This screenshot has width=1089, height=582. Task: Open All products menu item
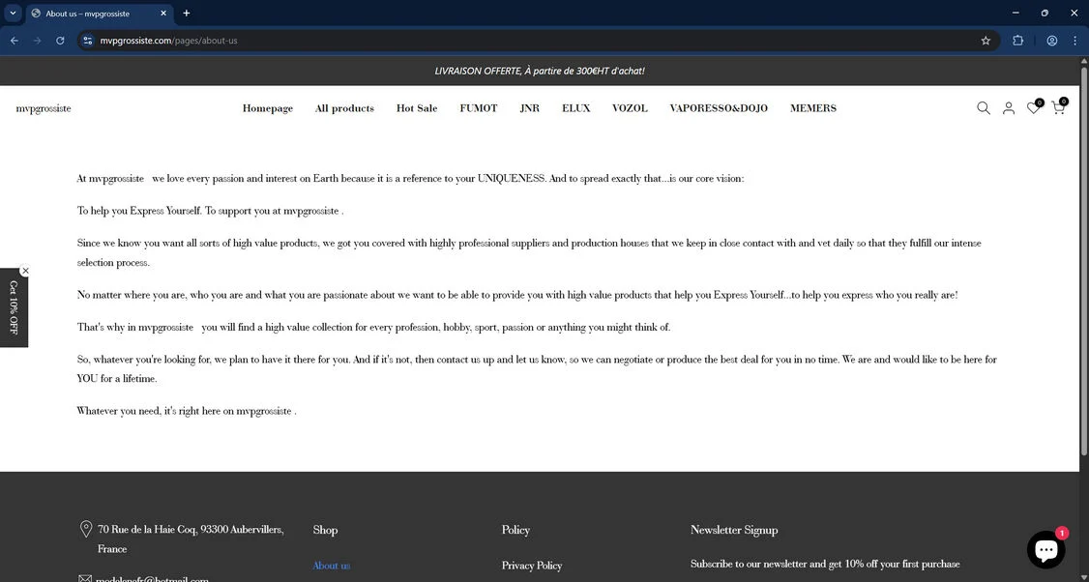click(x=344, y=108)
